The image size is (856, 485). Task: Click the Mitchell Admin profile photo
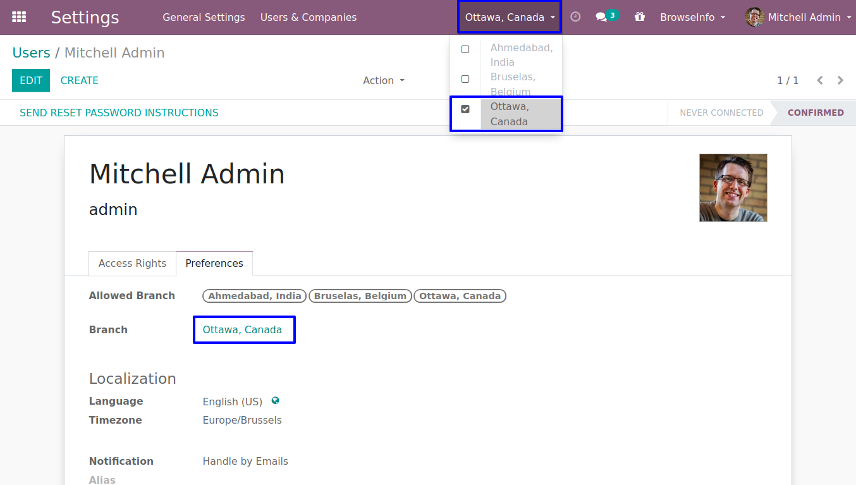733,188
